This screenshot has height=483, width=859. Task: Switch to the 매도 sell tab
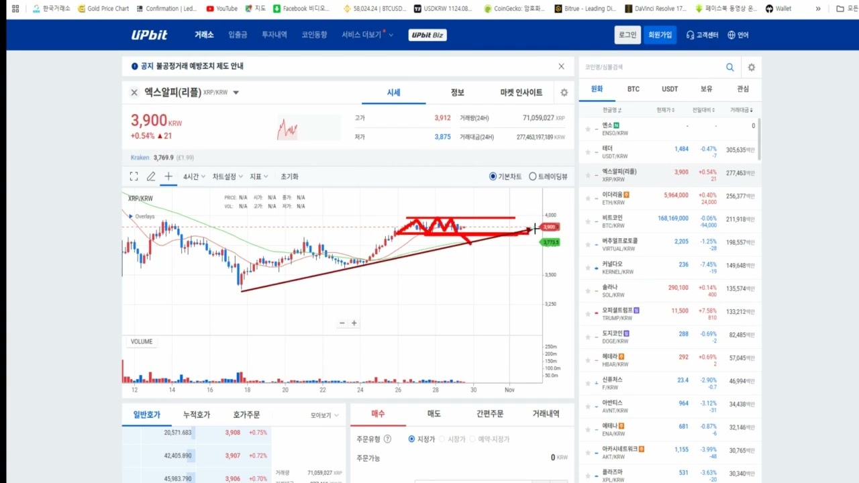tap(434, 414)
